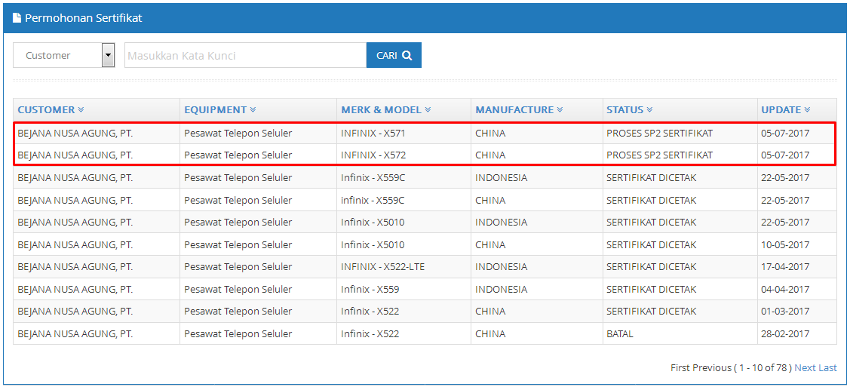850x390 pixels.
Task: Select the Customer combo box field
Action: pyautogui.click(x=64, y=55)
